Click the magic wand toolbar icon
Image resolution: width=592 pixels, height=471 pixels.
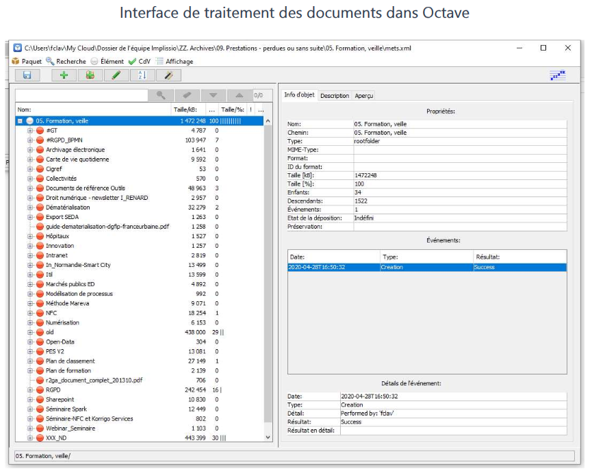pos(168,75)
